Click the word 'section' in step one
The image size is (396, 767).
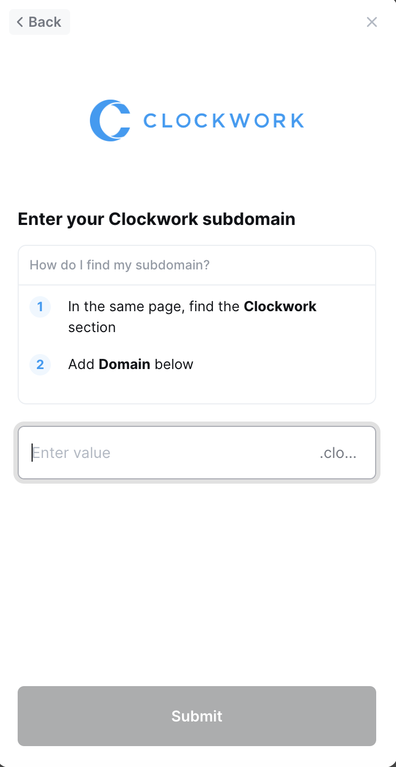tap(92, 327)
